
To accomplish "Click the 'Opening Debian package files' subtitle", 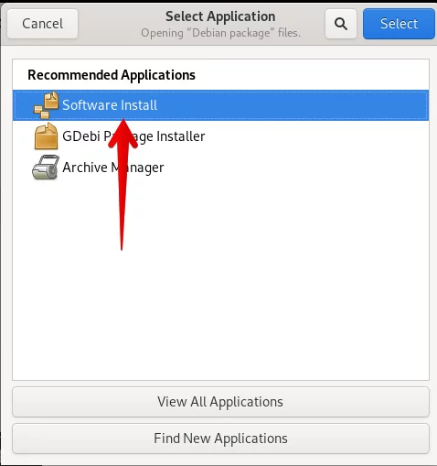I will 220,33.
